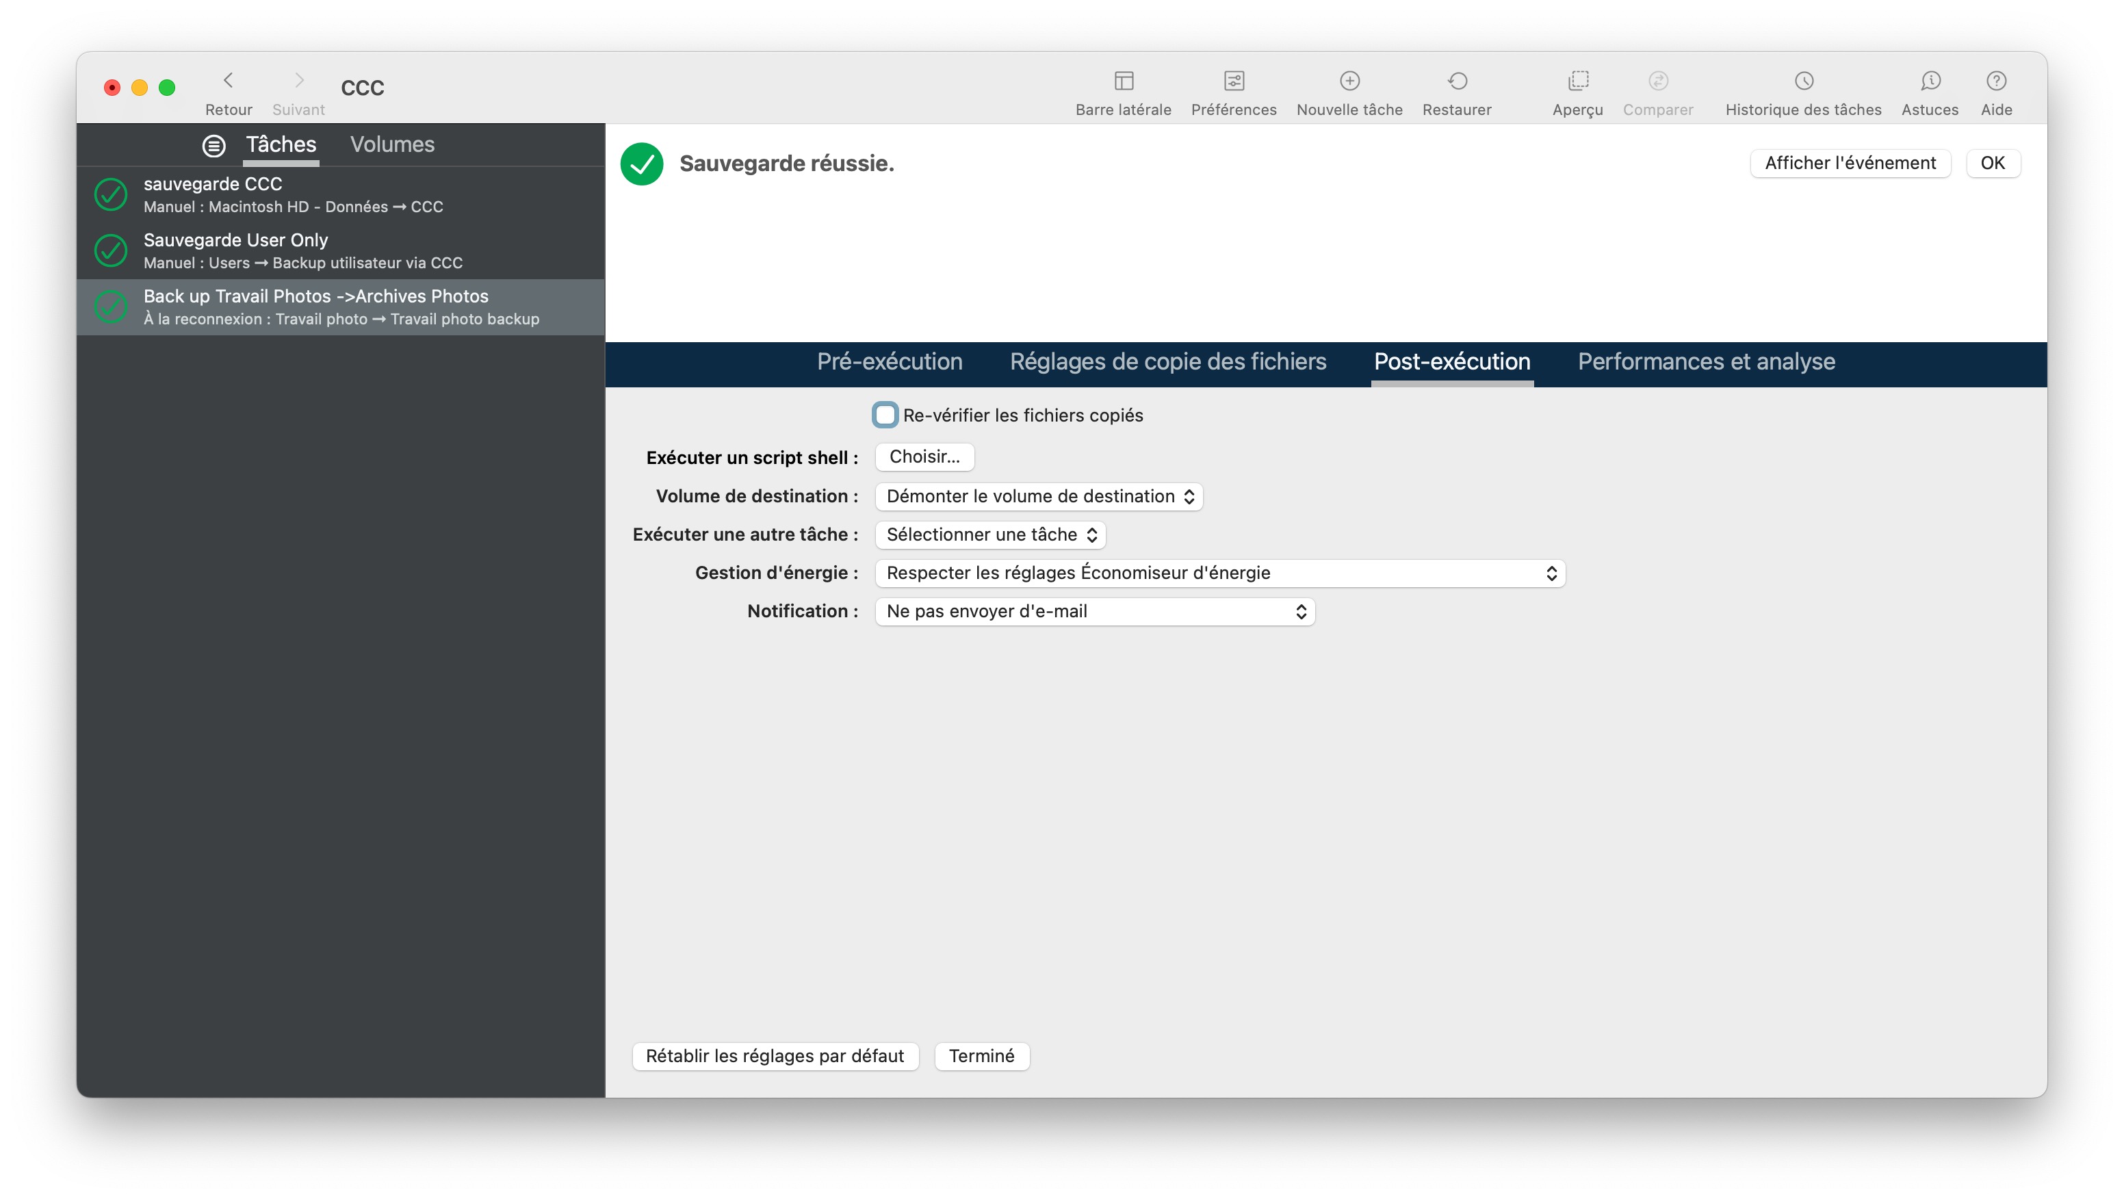Open Préférences from the toolbar

(x=1234, y=81)
